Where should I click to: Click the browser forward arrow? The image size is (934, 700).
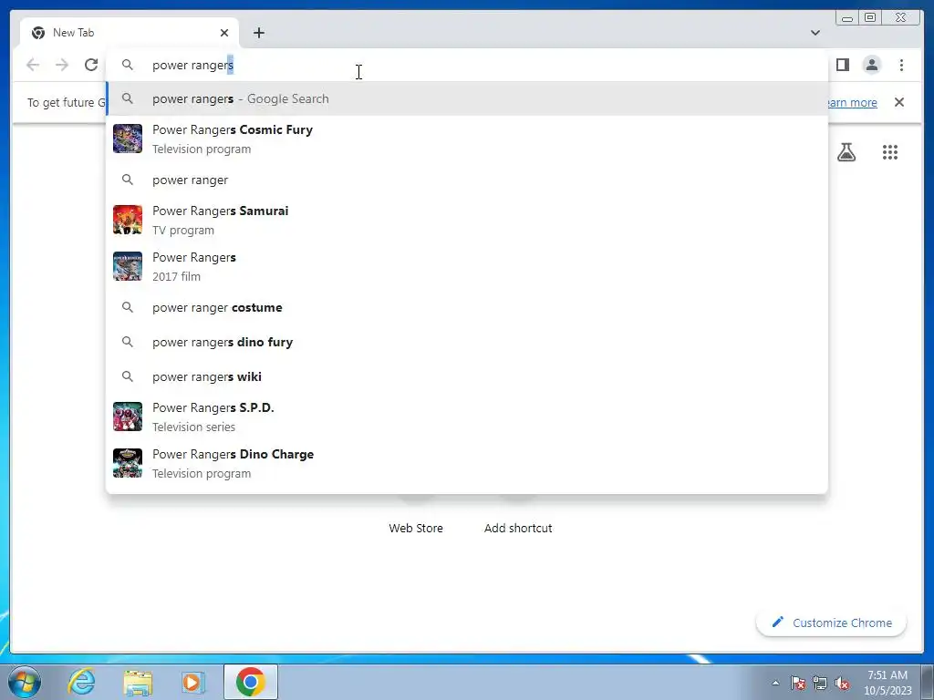click(x=62, y=65)
